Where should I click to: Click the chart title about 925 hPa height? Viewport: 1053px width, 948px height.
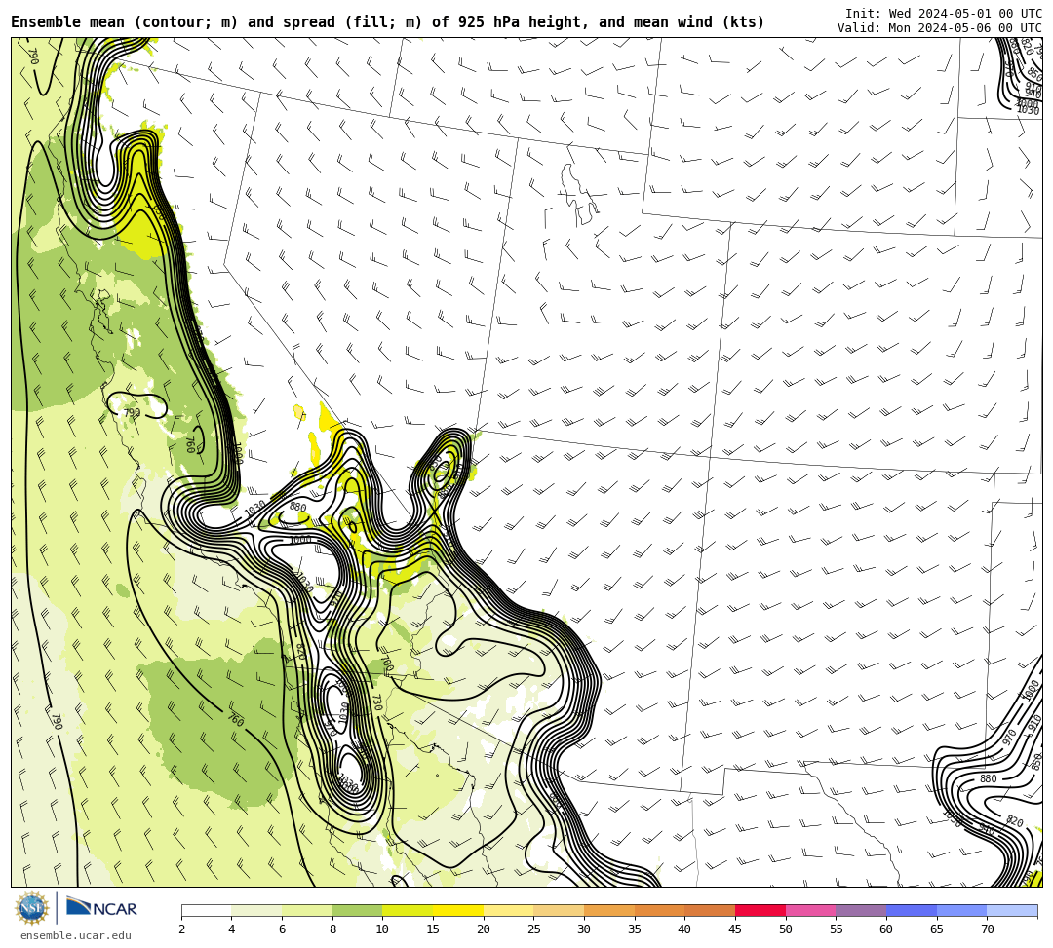(x=387, y=22)
